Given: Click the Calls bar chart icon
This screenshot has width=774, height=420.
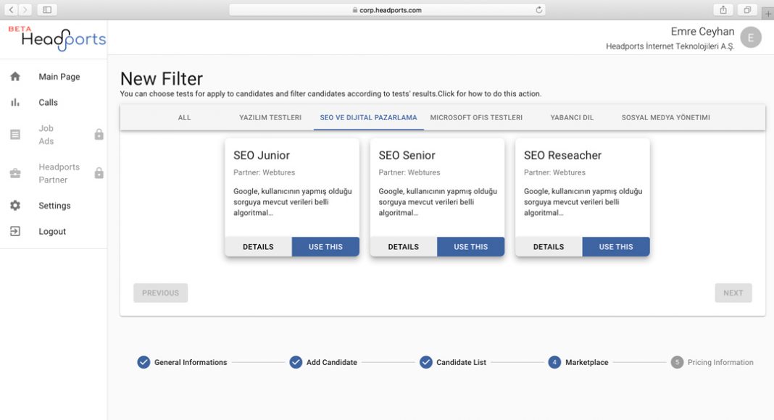Looking at the screenshot, I should [x=15, y=103].
